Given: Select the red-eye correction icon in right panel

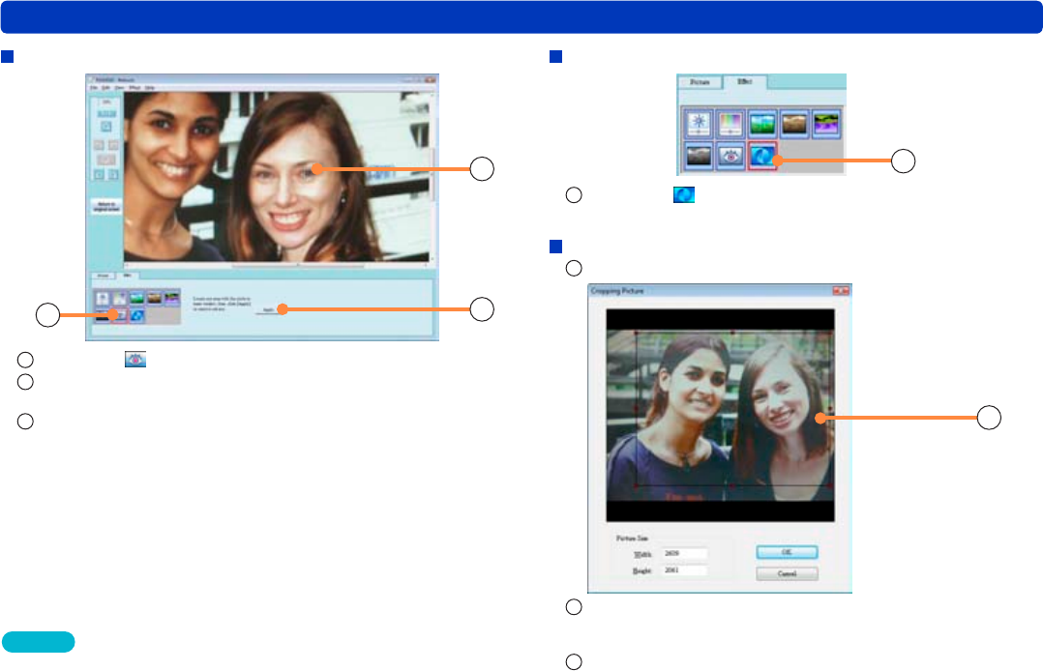Looking at the screenshot, I should tap(730, 156).
